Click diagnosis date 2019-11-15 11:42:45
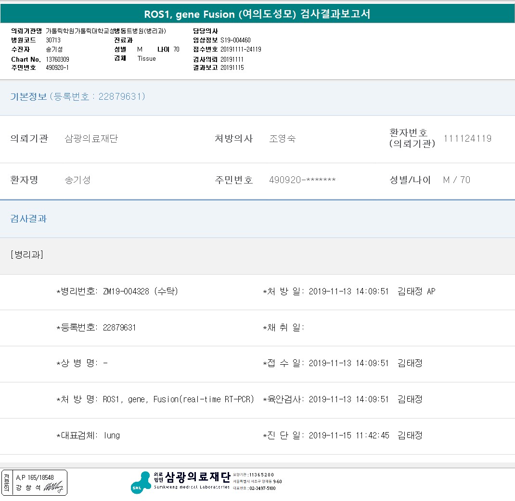 [349, 435]
